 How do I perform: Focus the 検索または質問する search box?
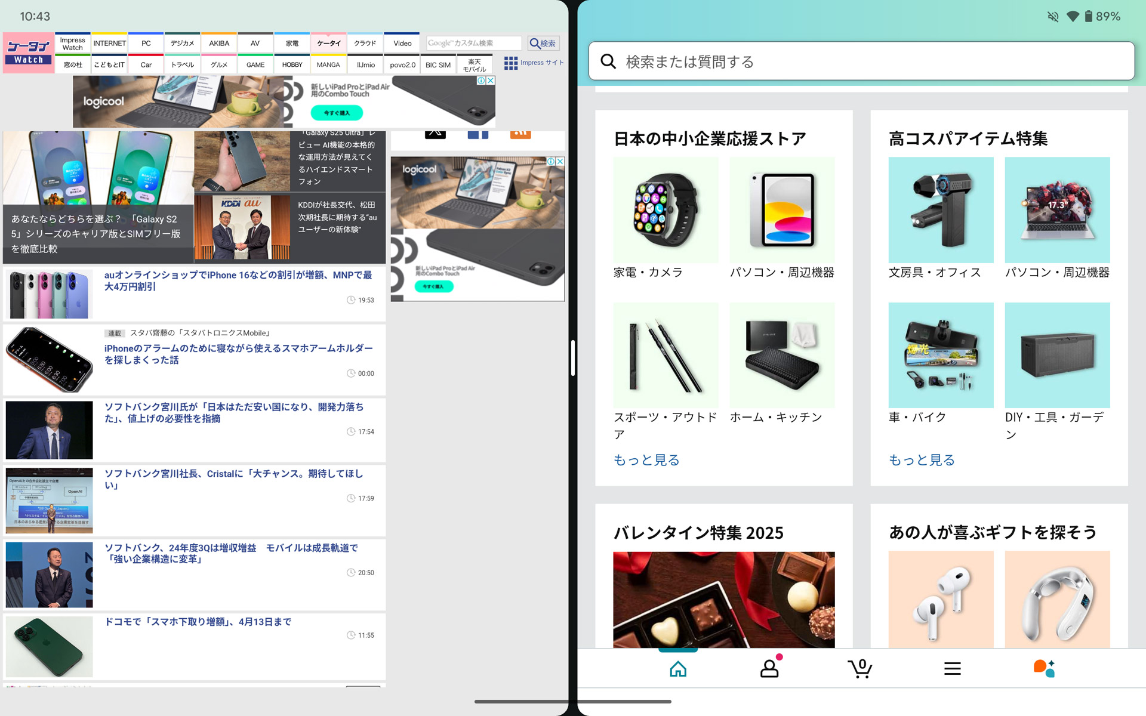point(861,61)
